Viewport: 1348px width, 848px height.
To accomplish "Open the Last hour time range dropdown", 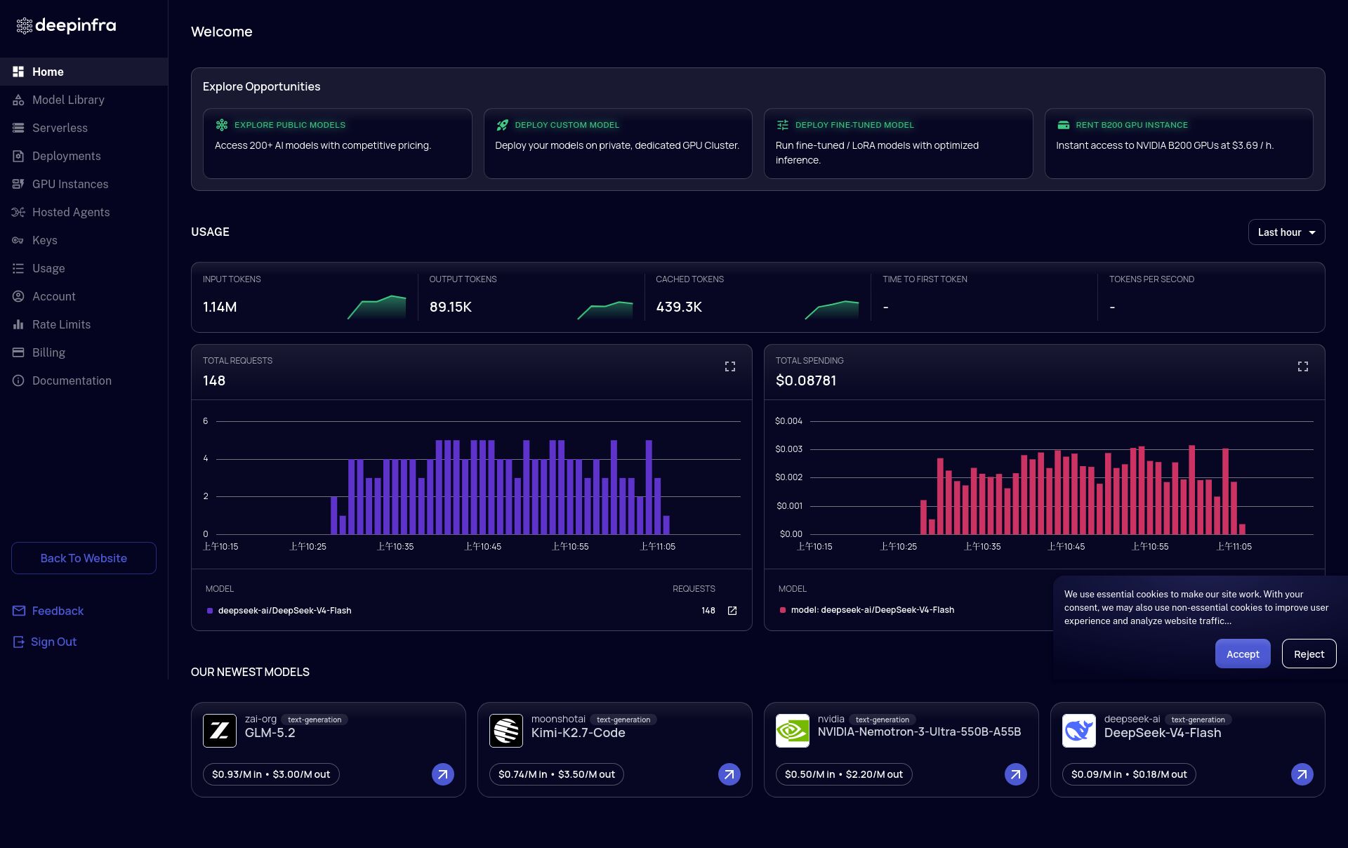I will (1286, 232).
